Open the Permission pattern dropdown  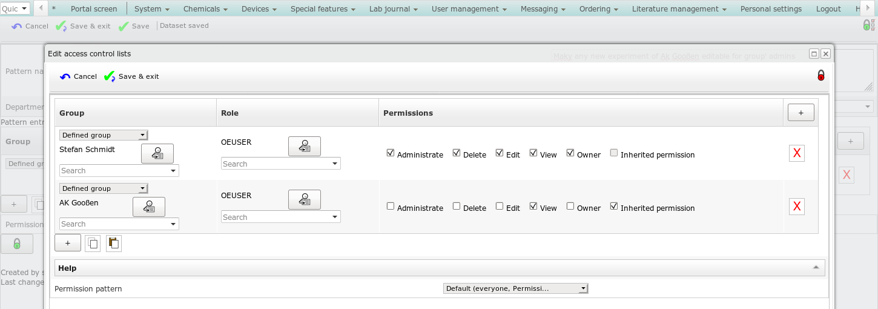tap(515, 288)
